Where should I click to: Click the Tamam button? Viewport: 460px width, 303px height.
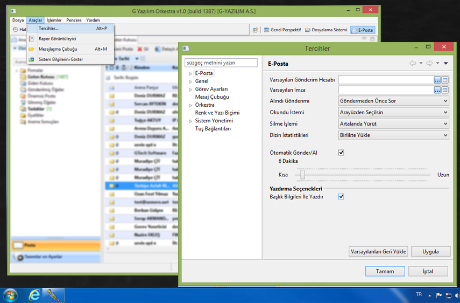385,271
